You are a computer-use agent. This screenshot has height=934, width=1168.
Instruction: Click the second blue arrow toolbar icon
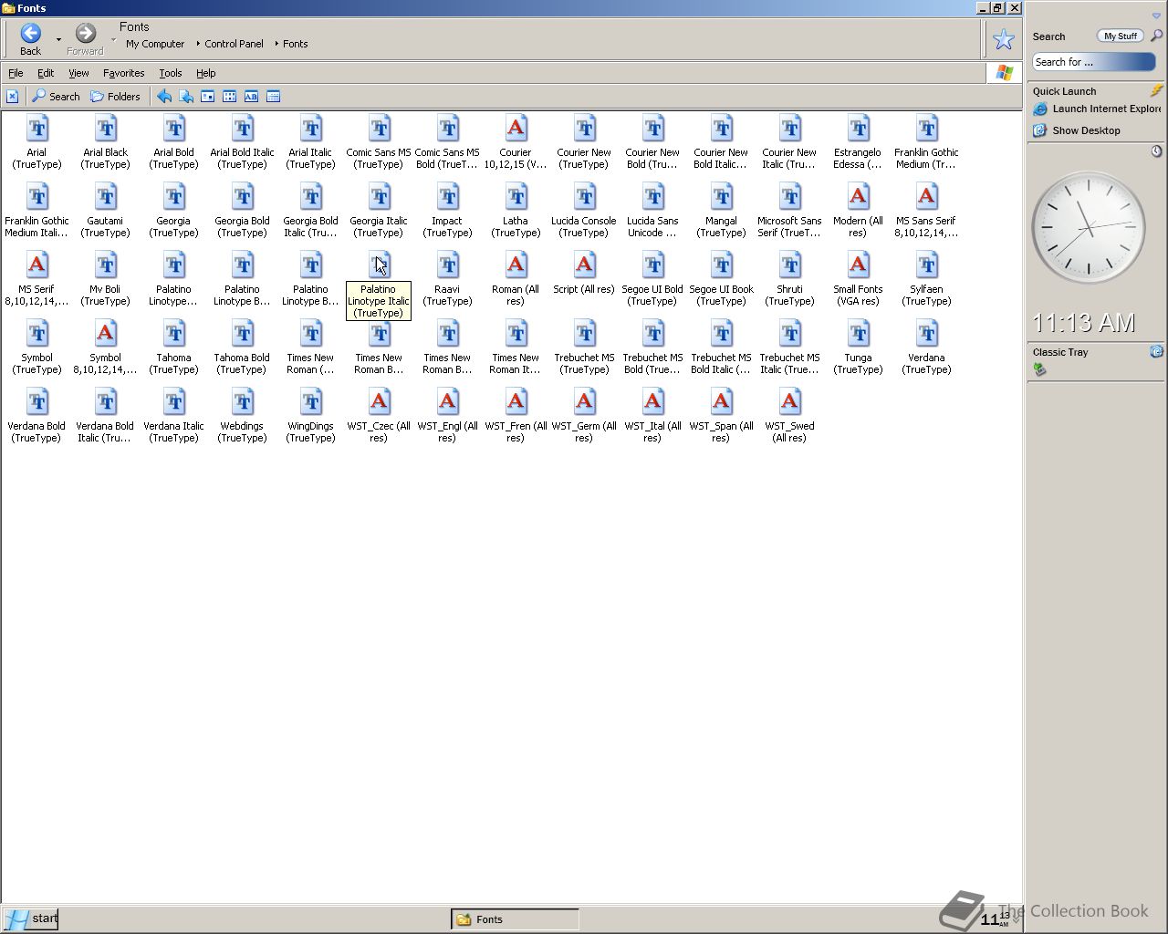(186, 96)
